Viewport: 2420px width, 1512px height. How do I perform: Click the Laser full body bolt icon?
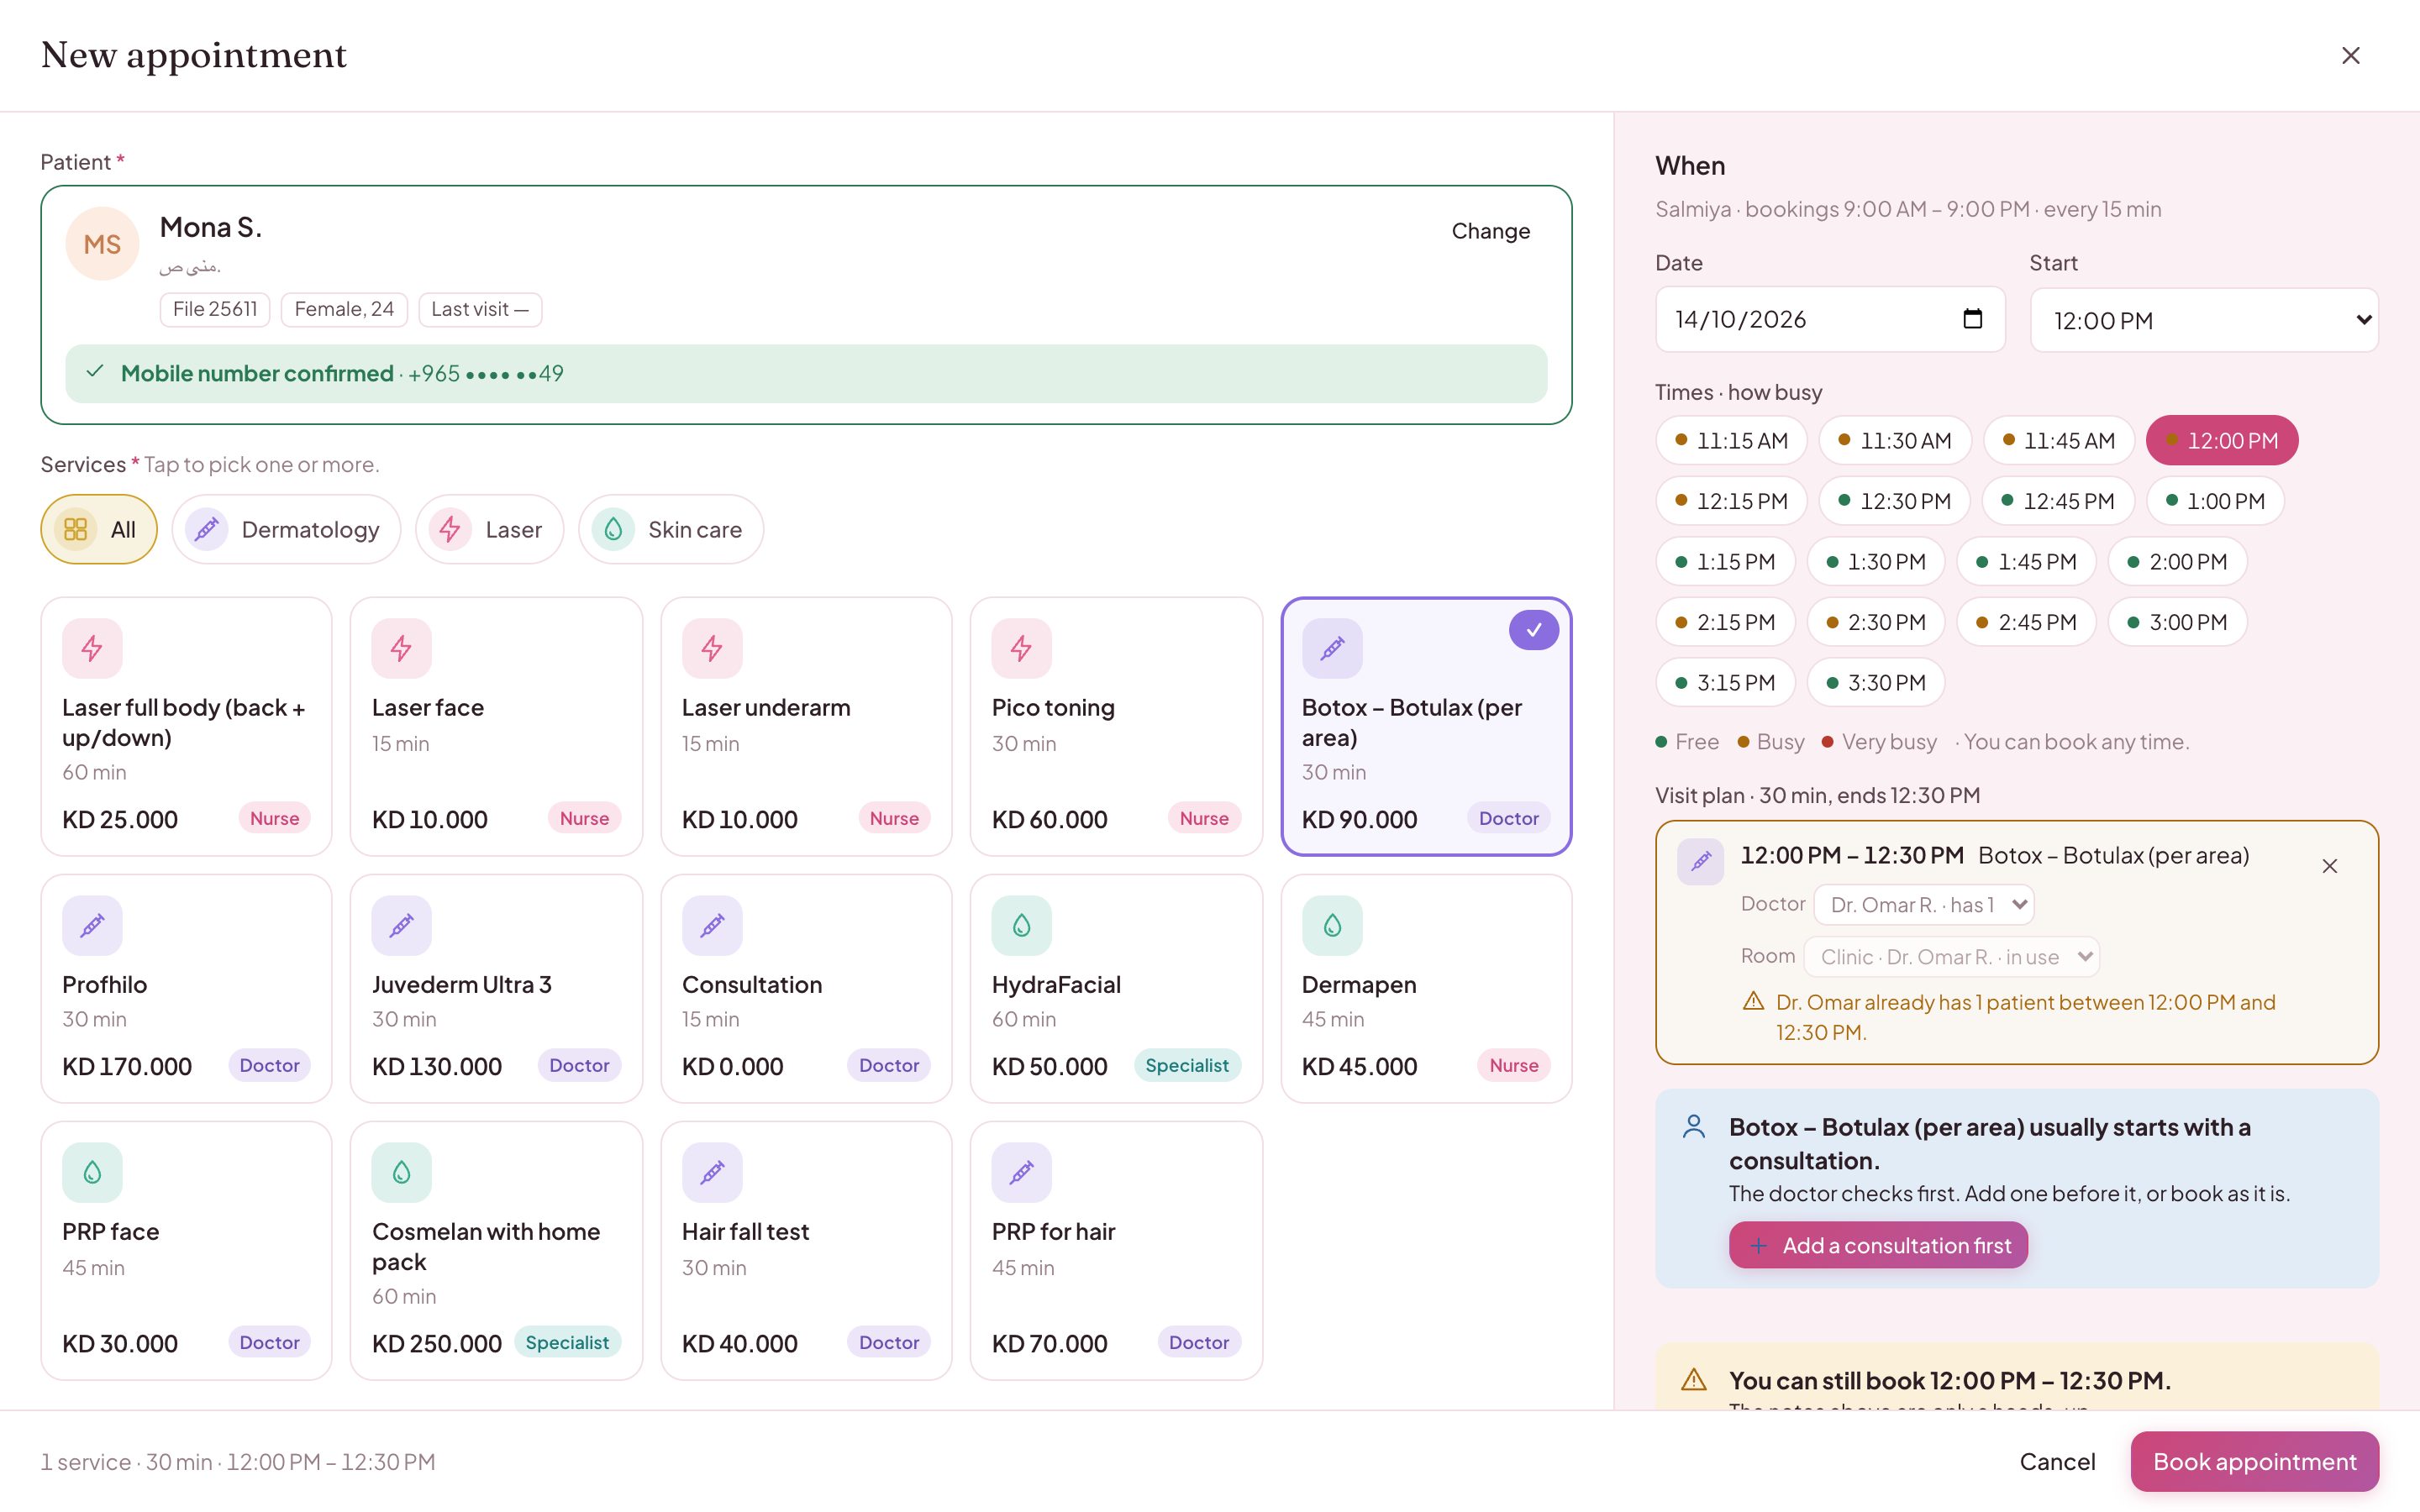pos(92,648)
